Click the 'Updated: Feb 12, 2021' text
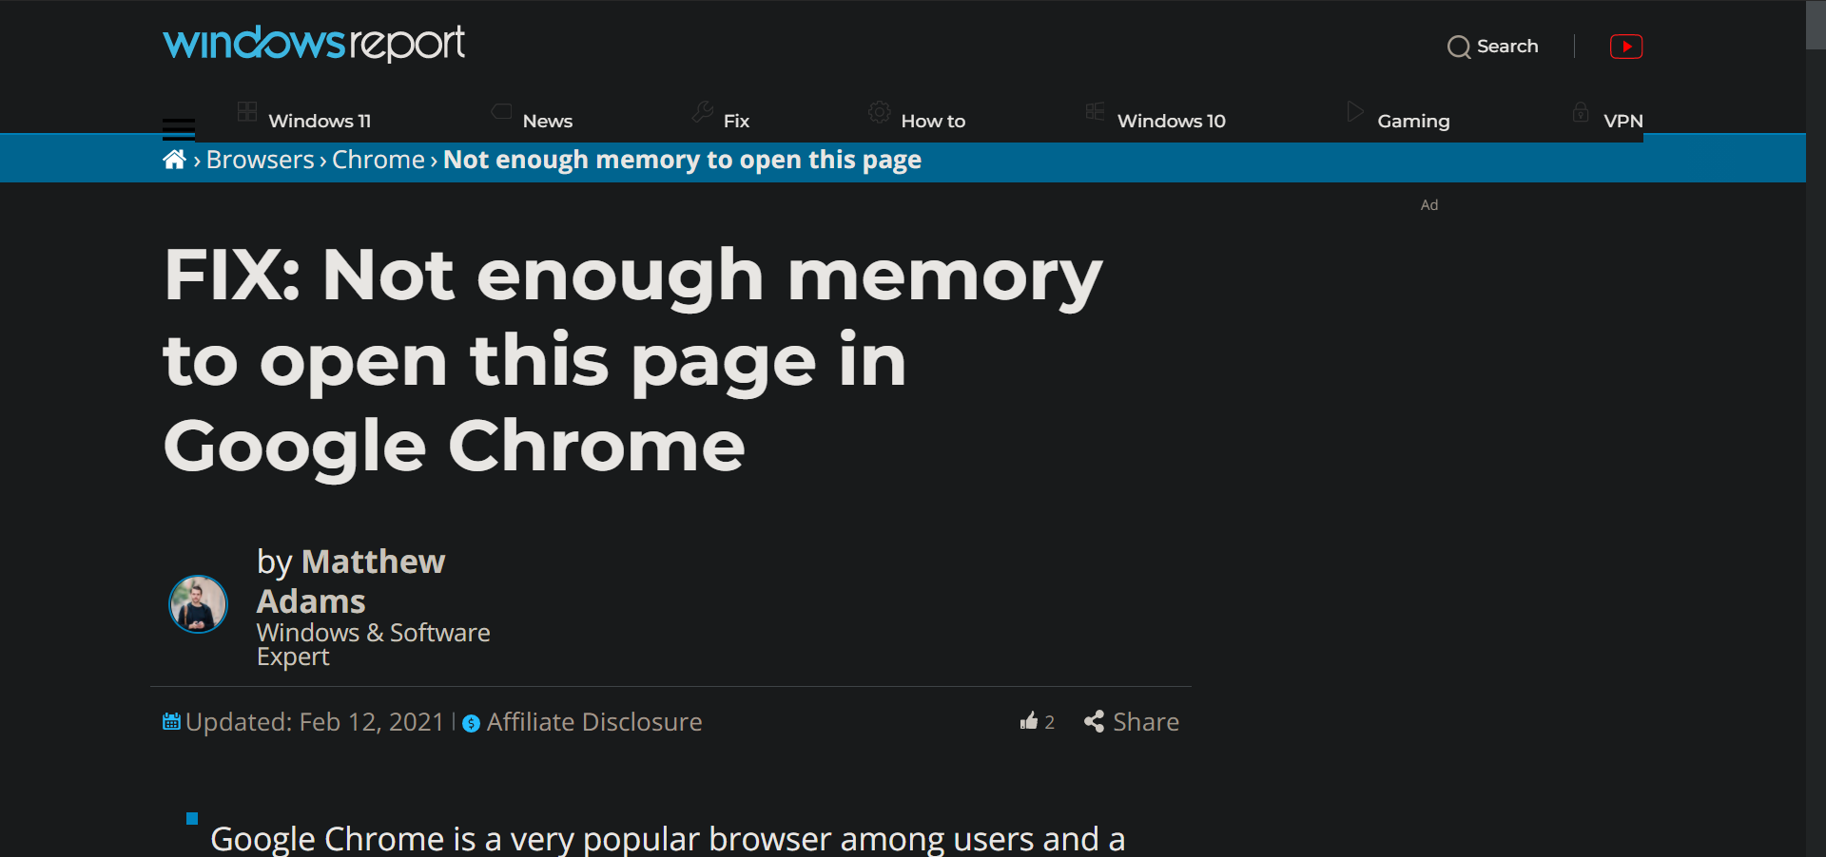The width and height of the screenshot is (1826, 857). [x=315, y=722]
